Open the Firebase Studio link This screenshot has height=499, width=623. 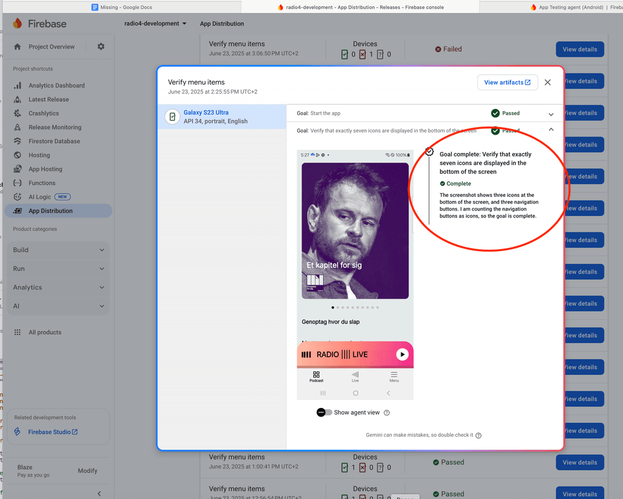[53, 432]
